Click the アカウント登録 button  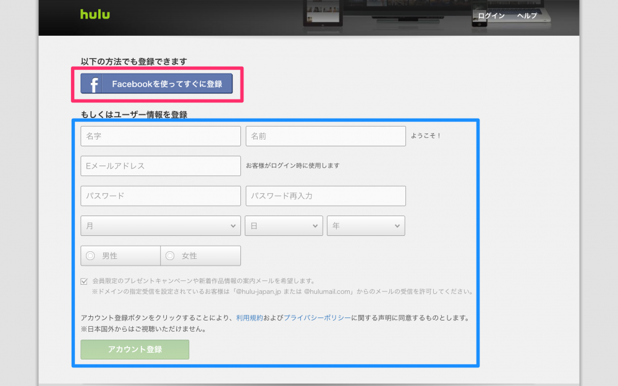click(x=135, y=350)
